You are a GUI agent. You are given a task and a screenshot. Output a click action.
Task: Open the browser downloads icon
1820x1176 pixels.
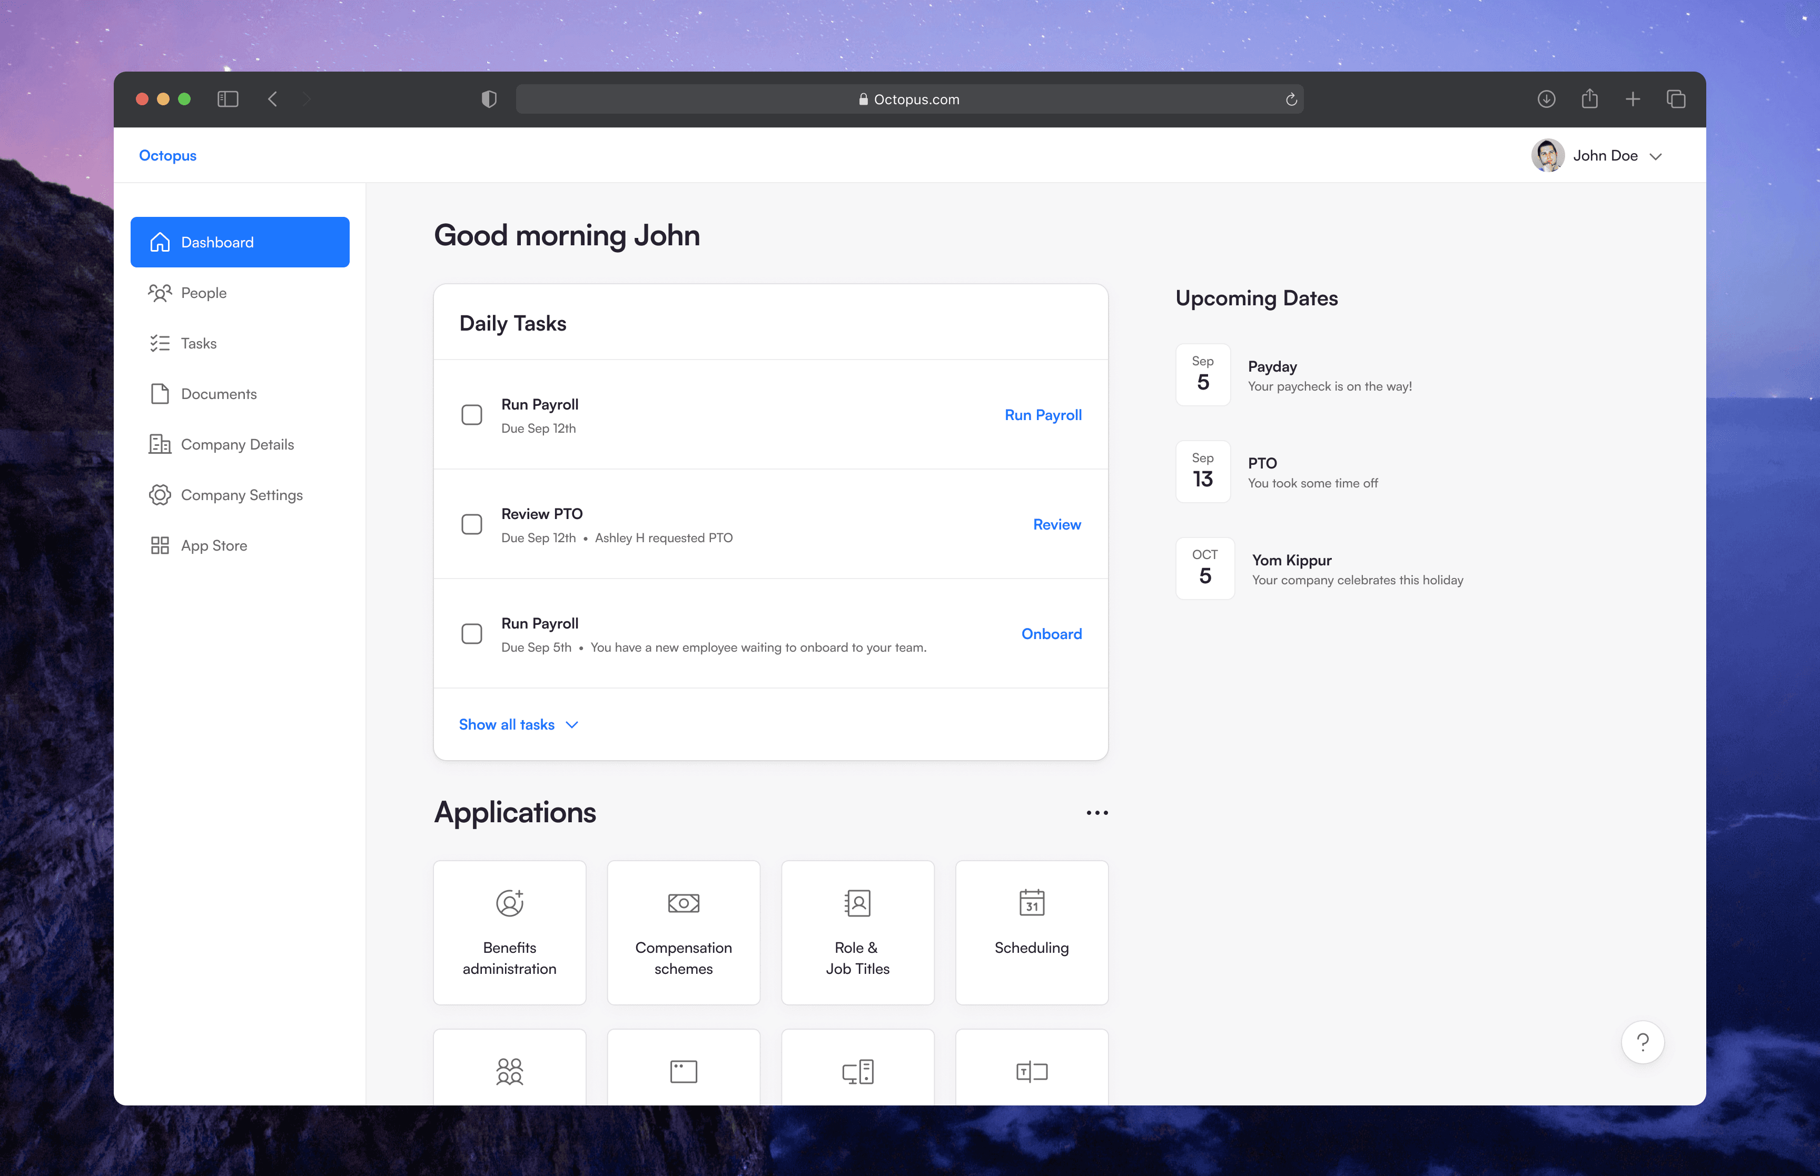[1547, 99]
